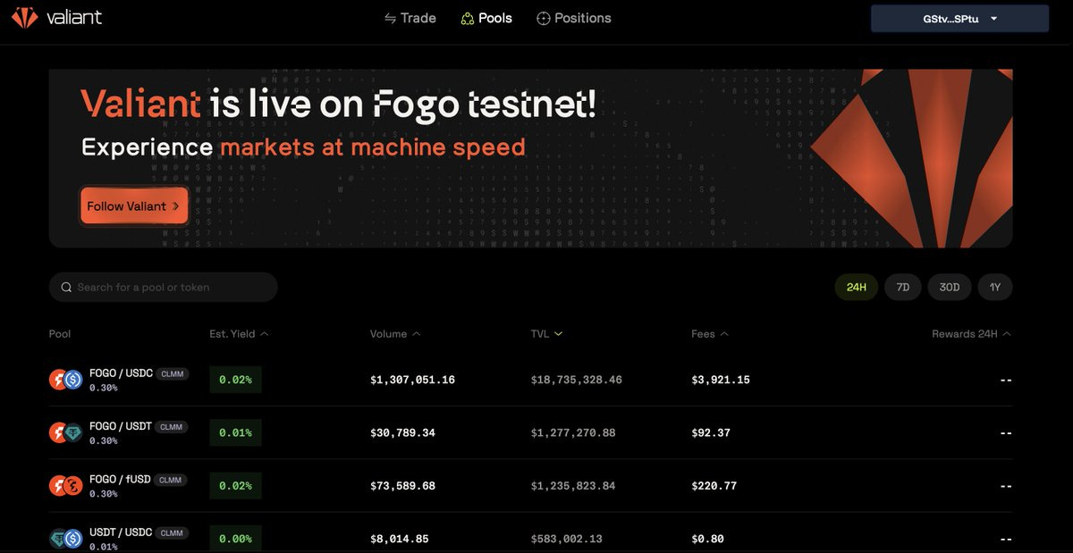This screenshot has height=553, width=1073.
Task: Sort pools by Est. Yield
Action: pyautogui.click(x=239, y=334)
